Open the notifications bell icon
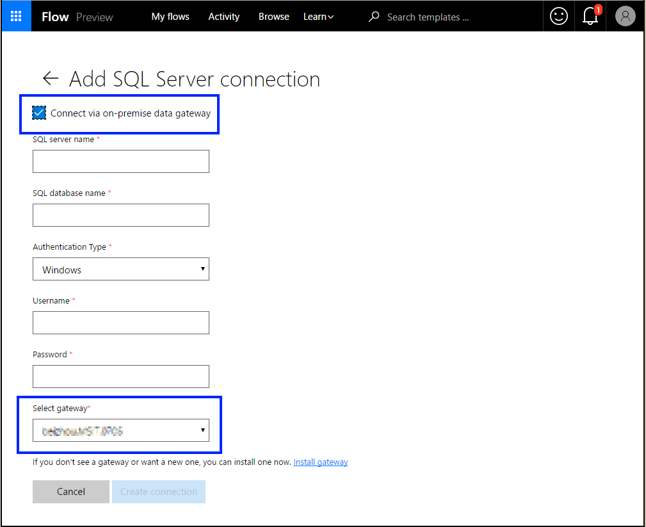 point(590,17)
